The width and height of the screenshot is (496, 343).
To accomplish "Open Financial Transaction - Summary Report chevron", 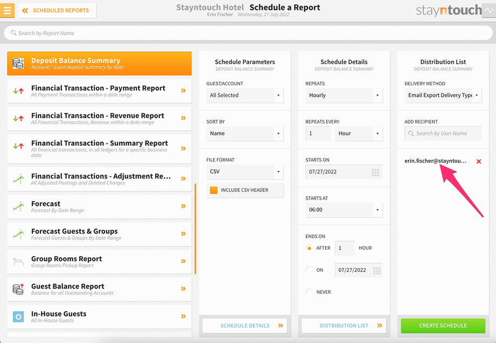I will tap(183, 148).
